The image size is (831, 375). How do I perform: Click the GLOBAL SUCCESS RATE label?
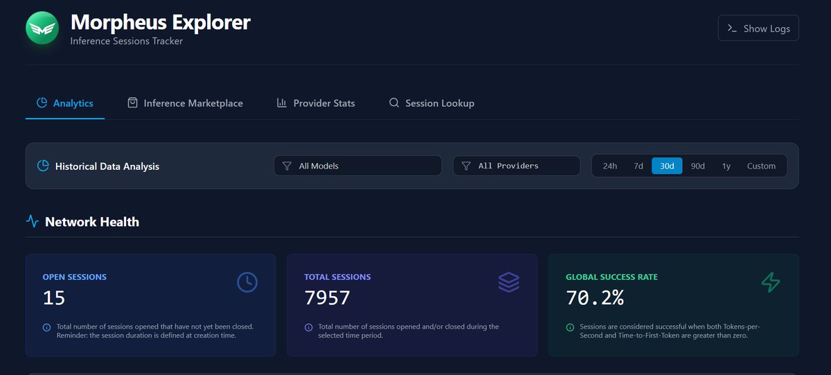(x=612, y=277)
